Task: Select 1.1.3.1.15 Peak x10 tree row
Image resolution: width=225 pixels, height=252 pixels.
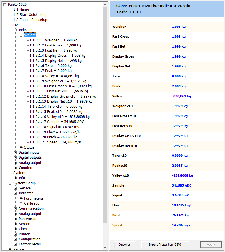Action: [x=56, y=112]
